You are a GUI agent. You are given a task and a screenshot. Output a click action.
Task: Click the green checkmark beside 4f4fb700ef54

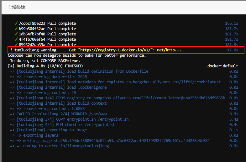click(x=16, y=39)
